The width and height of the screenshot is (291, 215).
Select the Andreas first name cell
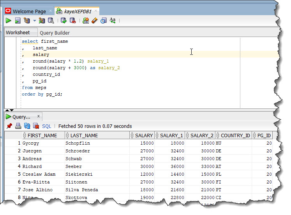click(43, 159)
